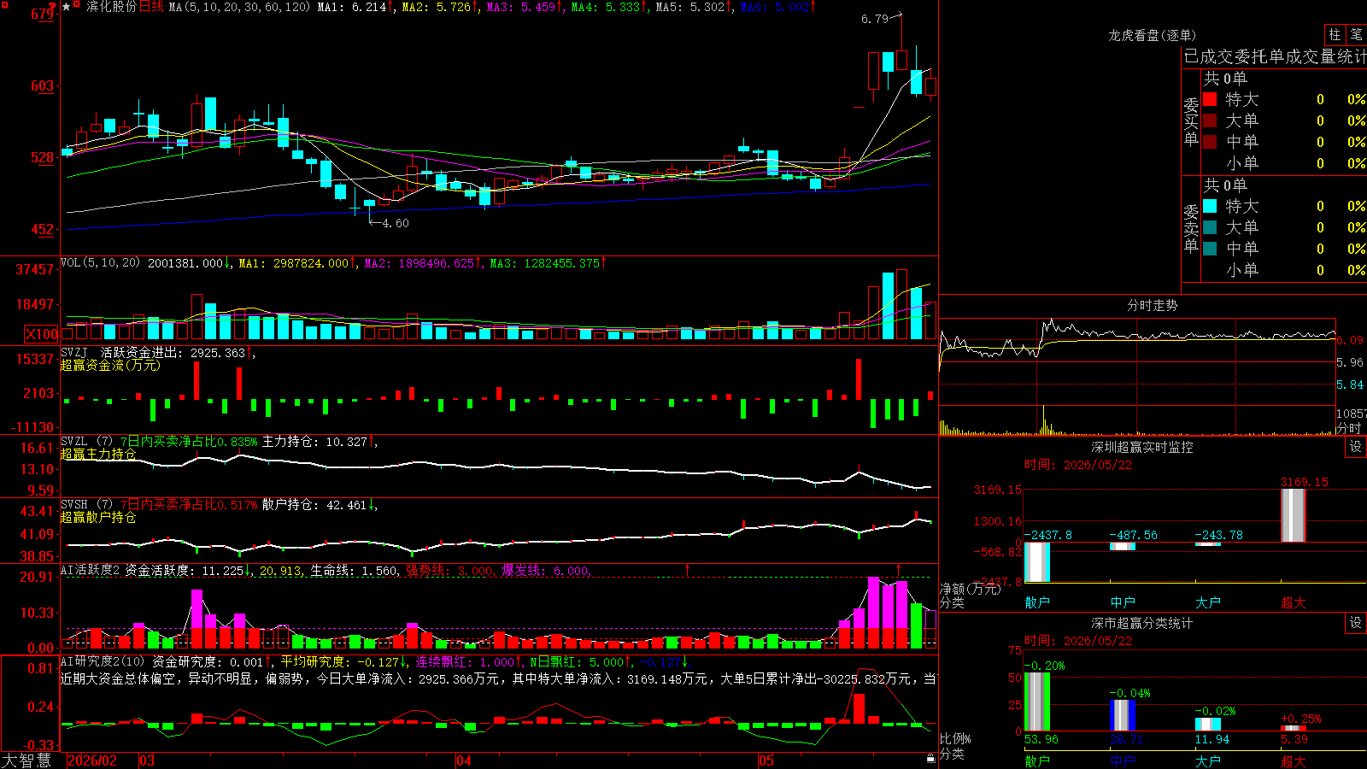Click the 净额(万元) axis label
This screenshot has width=1367, height=769.
pos(970,589)
